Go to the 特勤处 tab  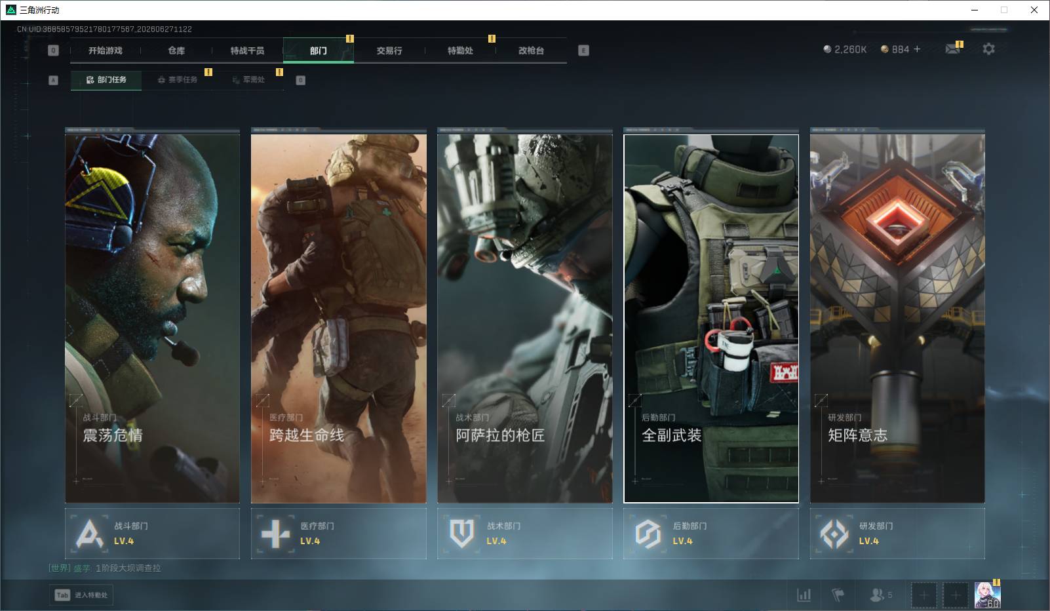click(x=460, y=50)
